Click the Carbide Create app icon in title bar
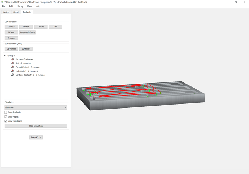This screenshot has height=174, width=249. pyautogui.click(x=2, y=2)
